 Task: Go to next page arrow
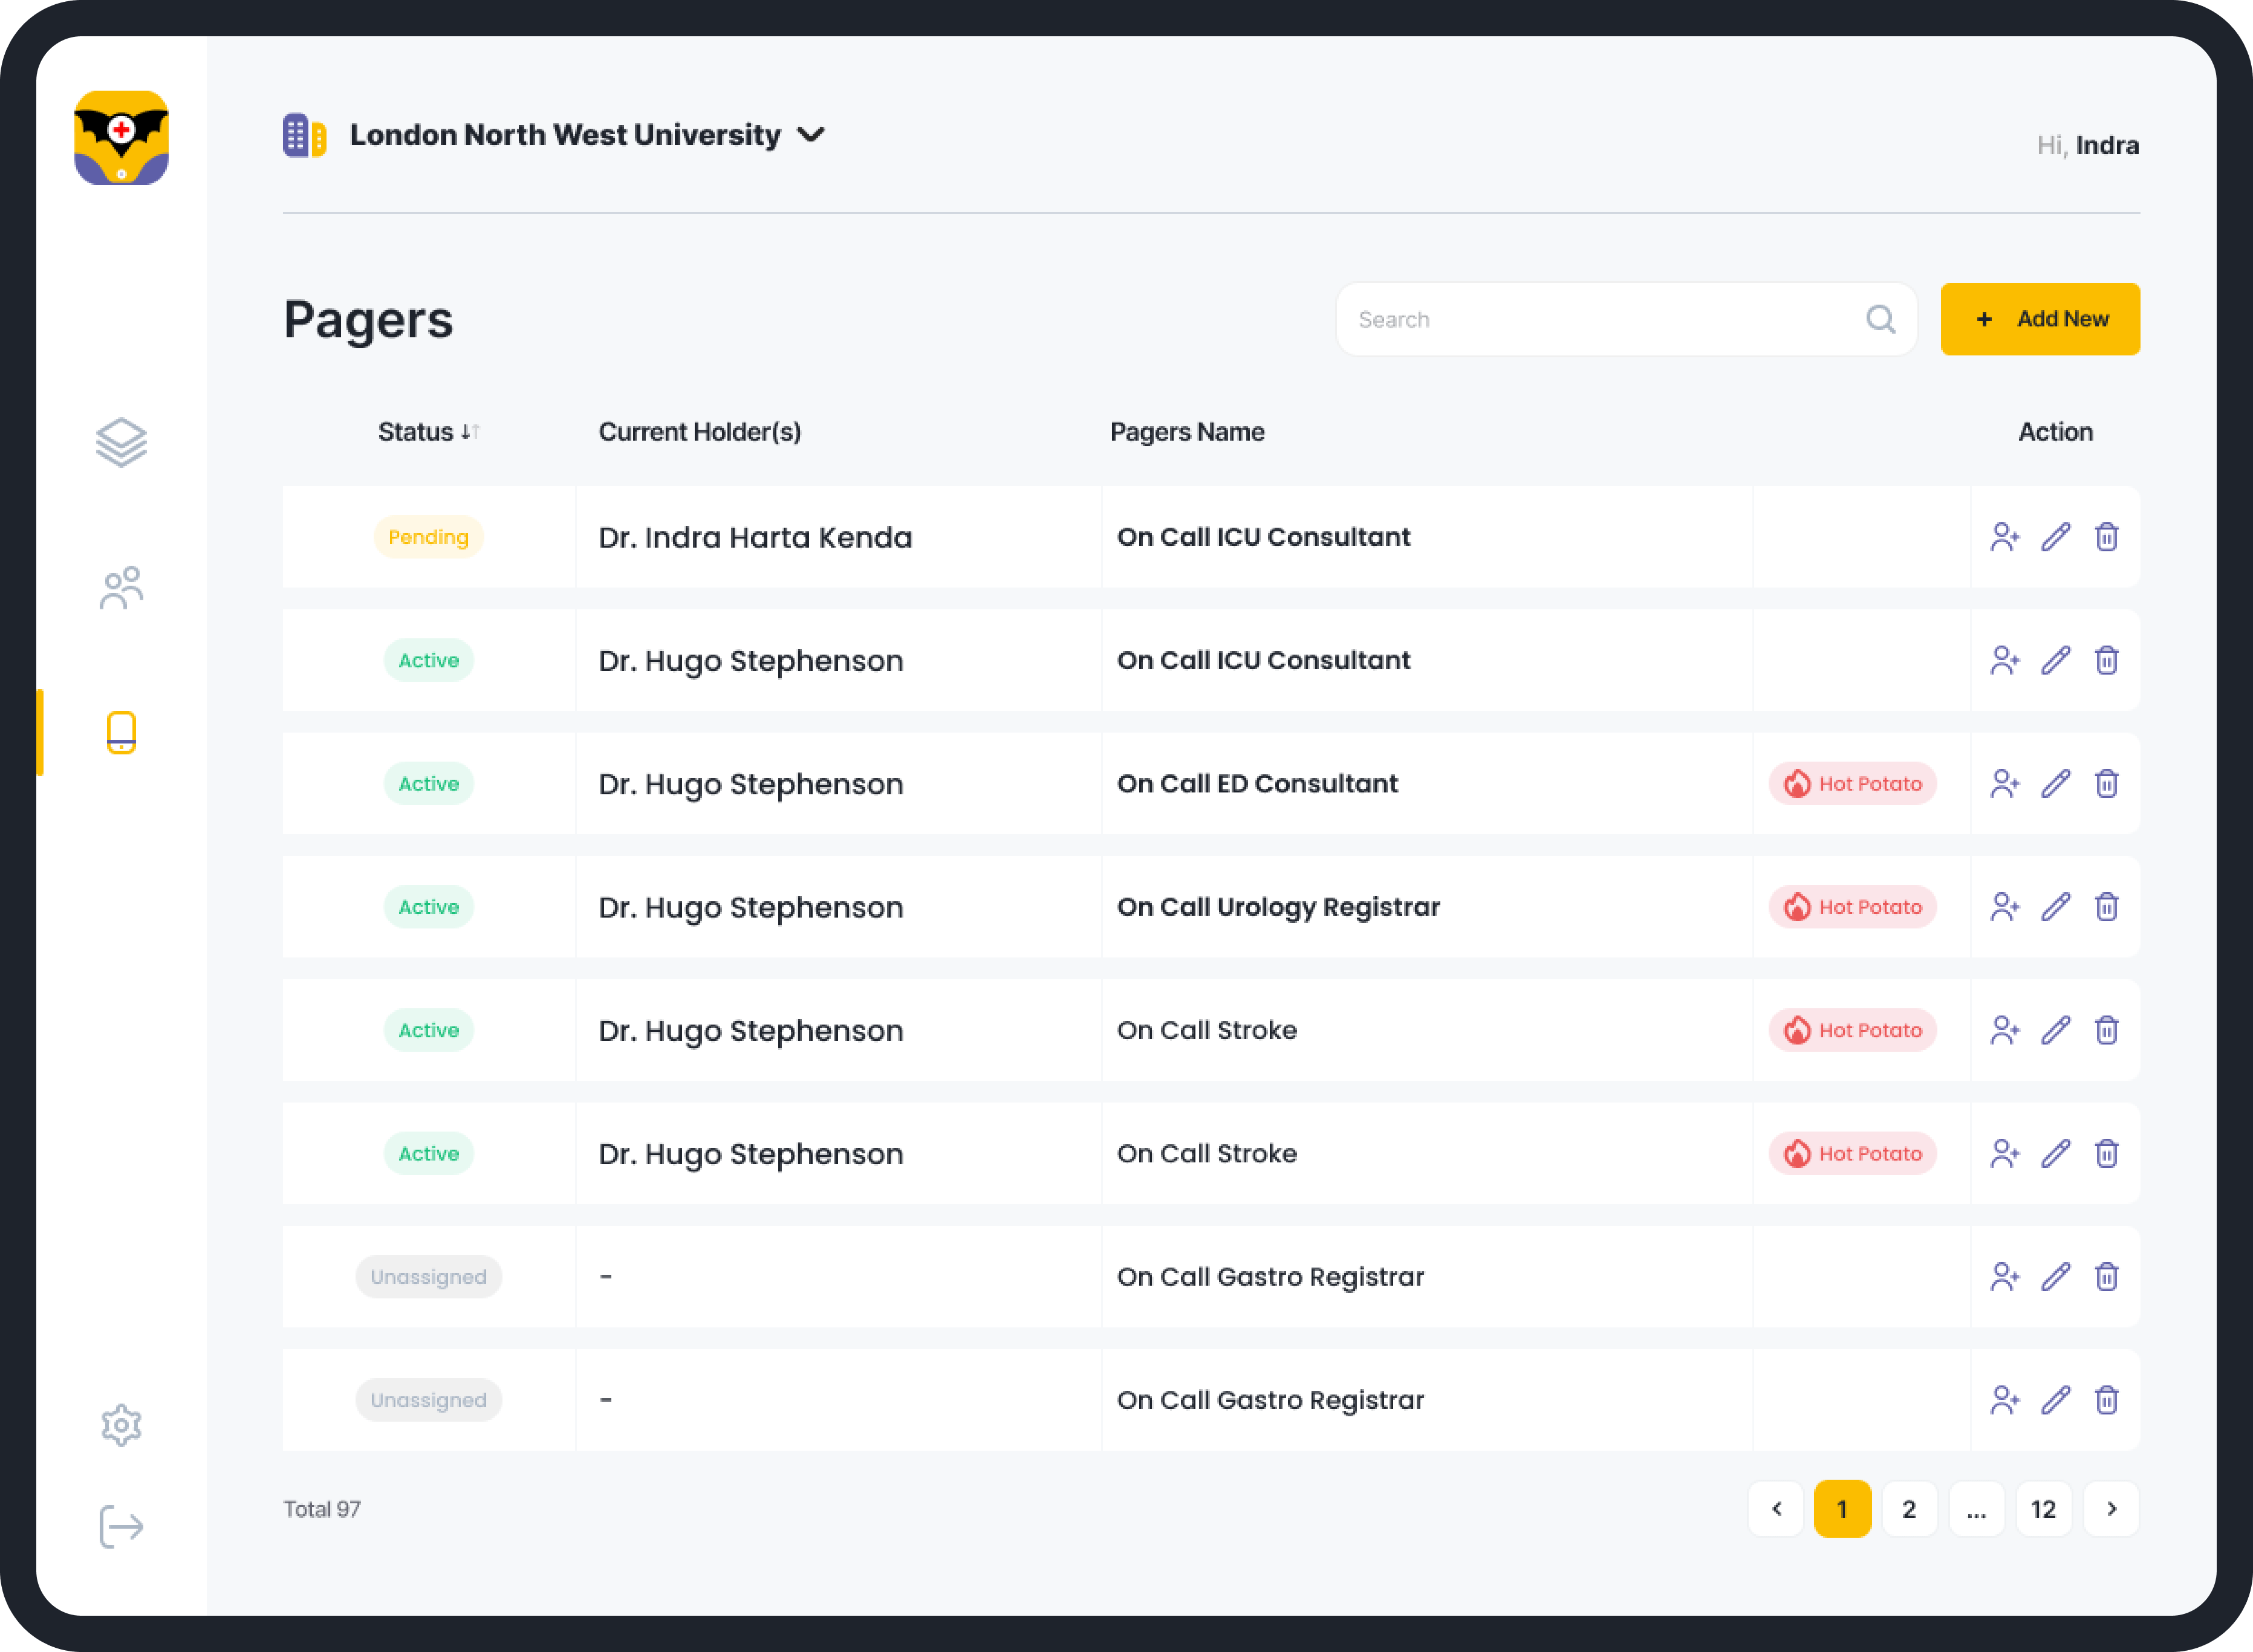pyautogui.click(x=2111, y=1509)
